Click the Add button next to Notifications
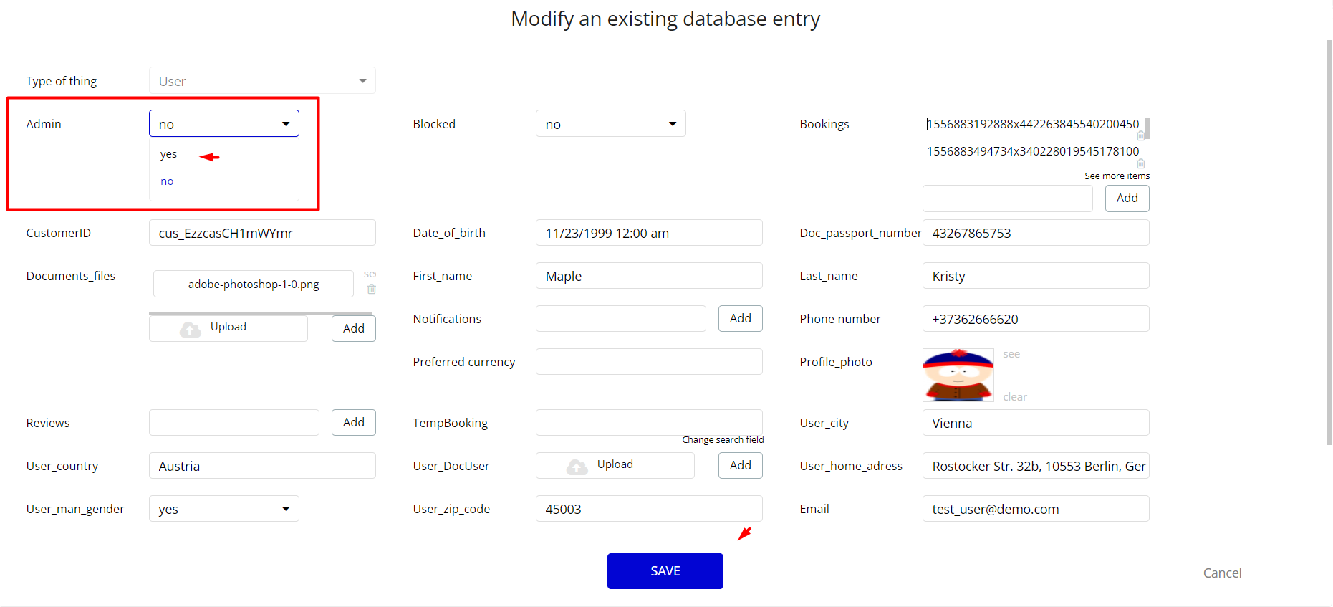Viewport: 1333px width, 607px height. 740,319
